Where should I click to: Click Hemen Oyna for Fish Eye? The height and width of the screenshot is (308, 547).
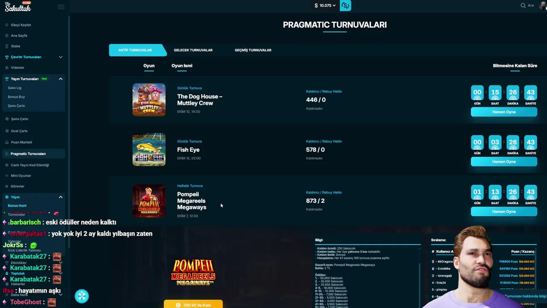pyautogui.click(x=504, y=162)
